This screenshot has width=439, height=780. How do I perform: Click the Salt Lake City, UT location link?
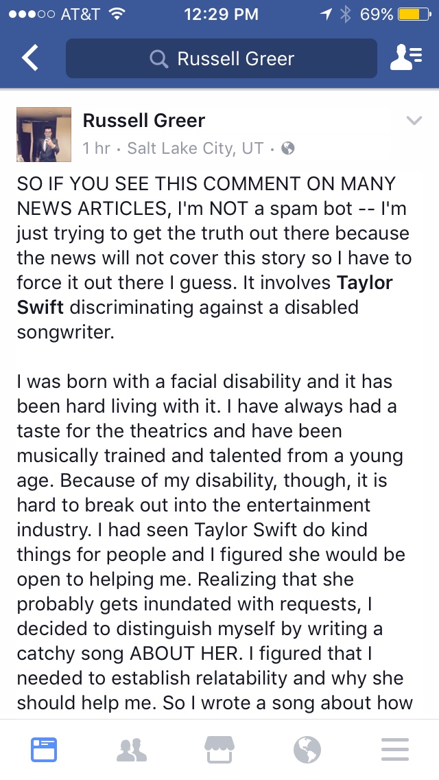[195, 148]
